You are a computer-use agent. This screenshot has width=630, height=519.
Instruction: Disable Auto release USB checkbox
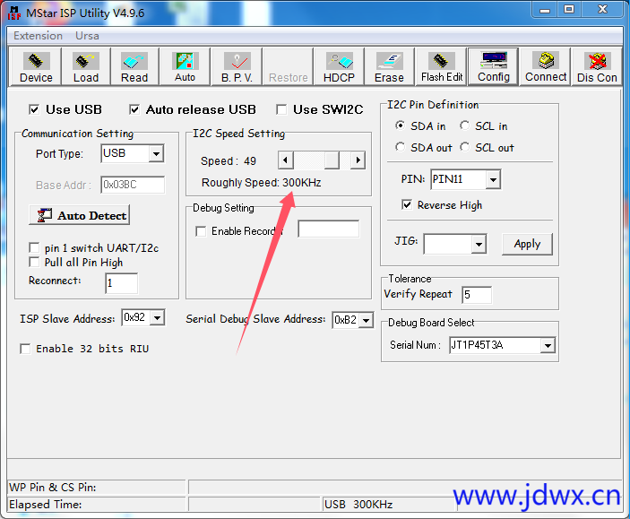134,109
